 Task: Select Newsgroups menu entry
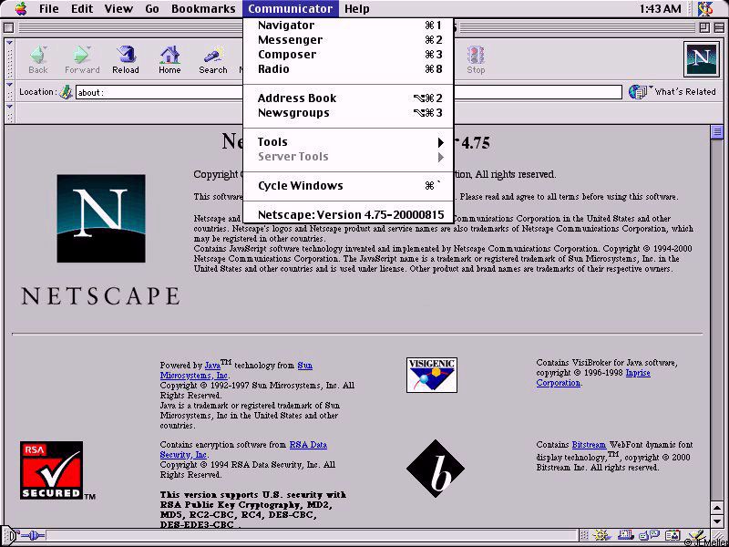[x=348, y=112]
